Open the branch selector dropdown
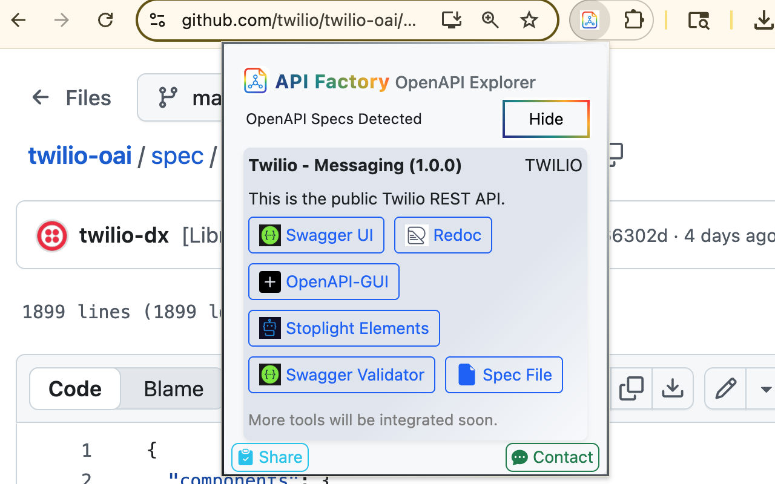 click(x=180, y=97)
